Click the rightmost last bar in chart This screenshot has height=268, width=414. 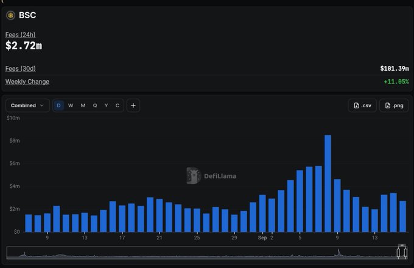point(402,216)
